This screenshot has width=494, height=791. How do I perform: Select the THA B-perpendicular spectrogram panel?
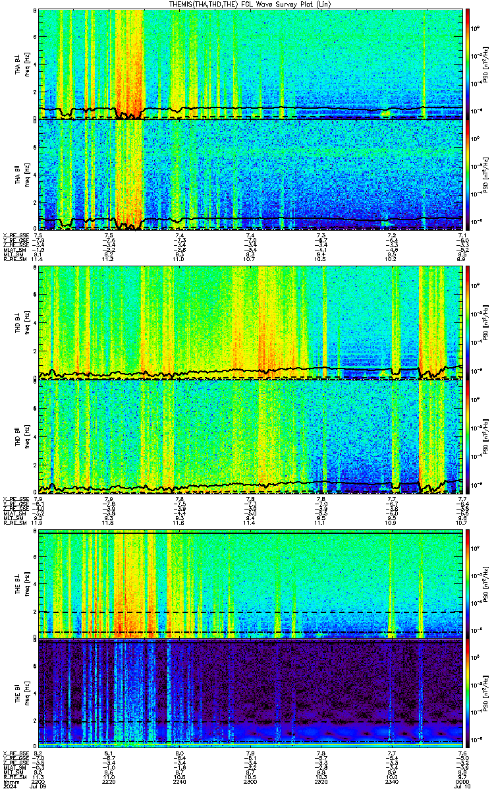click(250, 63)
